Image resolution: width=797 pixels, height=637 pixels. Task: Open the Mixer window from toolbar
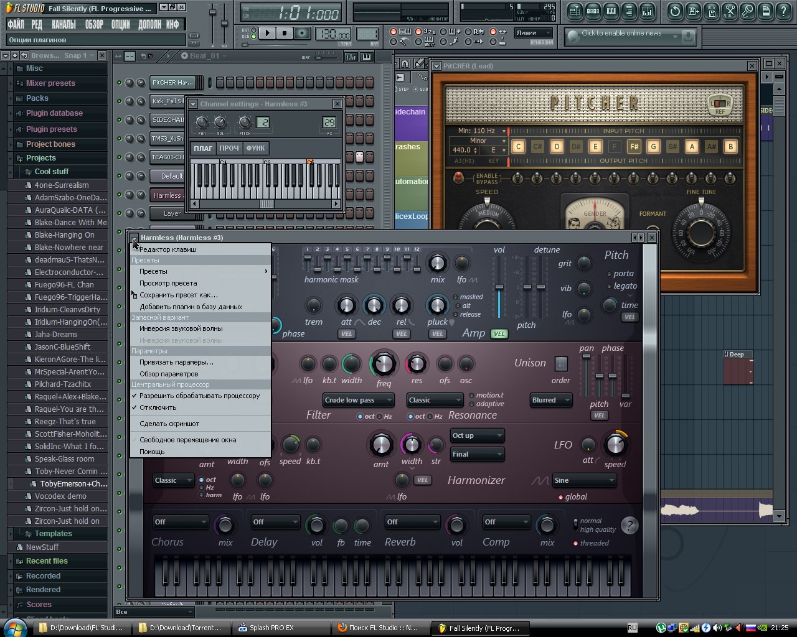click(x=648, y=11)
